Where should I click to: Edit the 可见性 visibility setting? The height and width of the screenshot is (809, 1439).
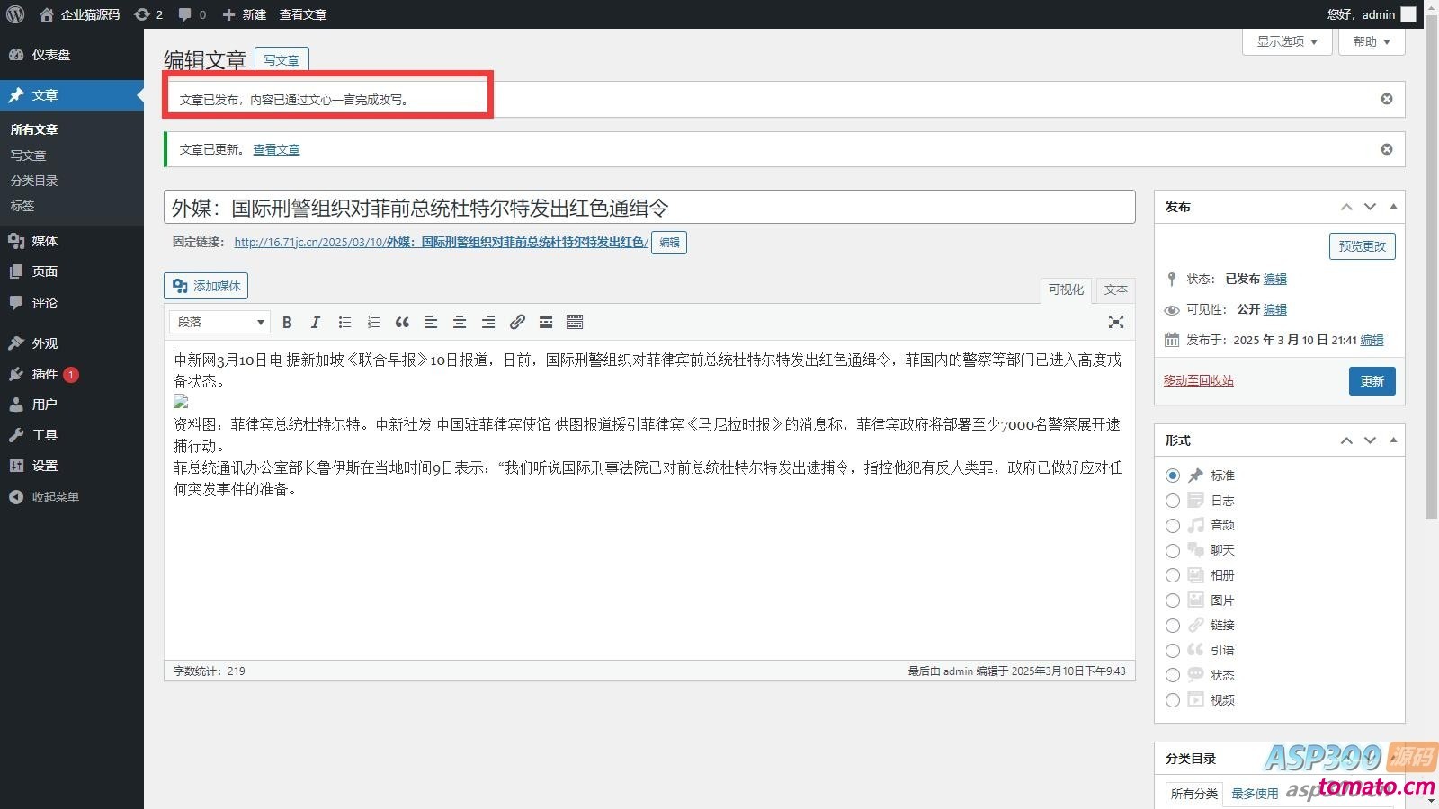click(1274, 309)
